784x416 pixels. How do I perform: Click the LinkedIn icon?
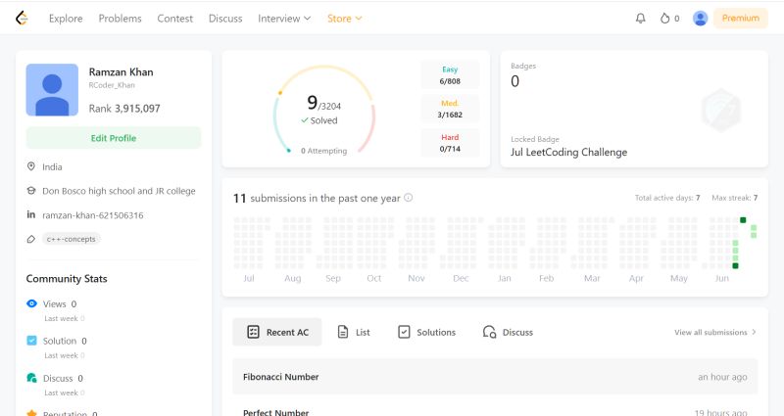31,214
